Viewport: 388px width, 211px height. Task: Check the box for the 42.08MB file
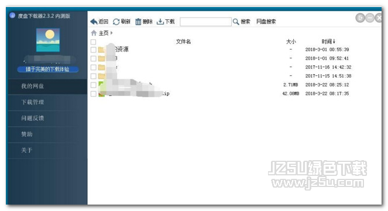tap(93, 94)
